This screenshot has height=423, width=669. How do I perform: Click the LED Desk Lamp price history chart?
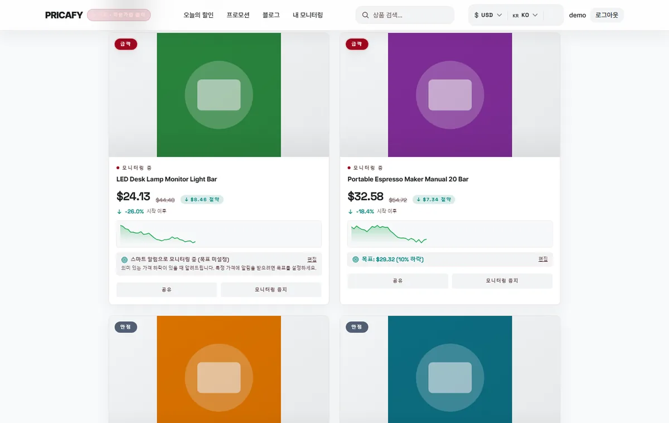click(219, 234)
